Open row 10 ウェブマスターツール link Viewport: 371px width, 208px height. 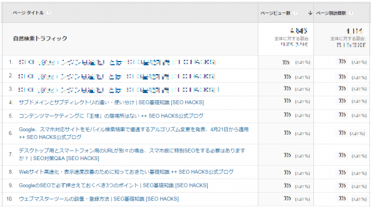coord(99,199)
